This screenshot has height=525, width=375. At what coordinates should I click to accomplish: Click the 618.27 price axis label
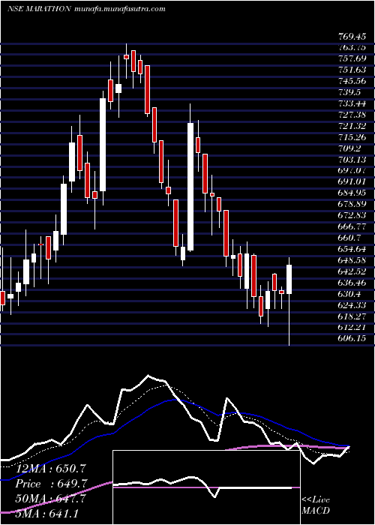(x=352, y=316)
